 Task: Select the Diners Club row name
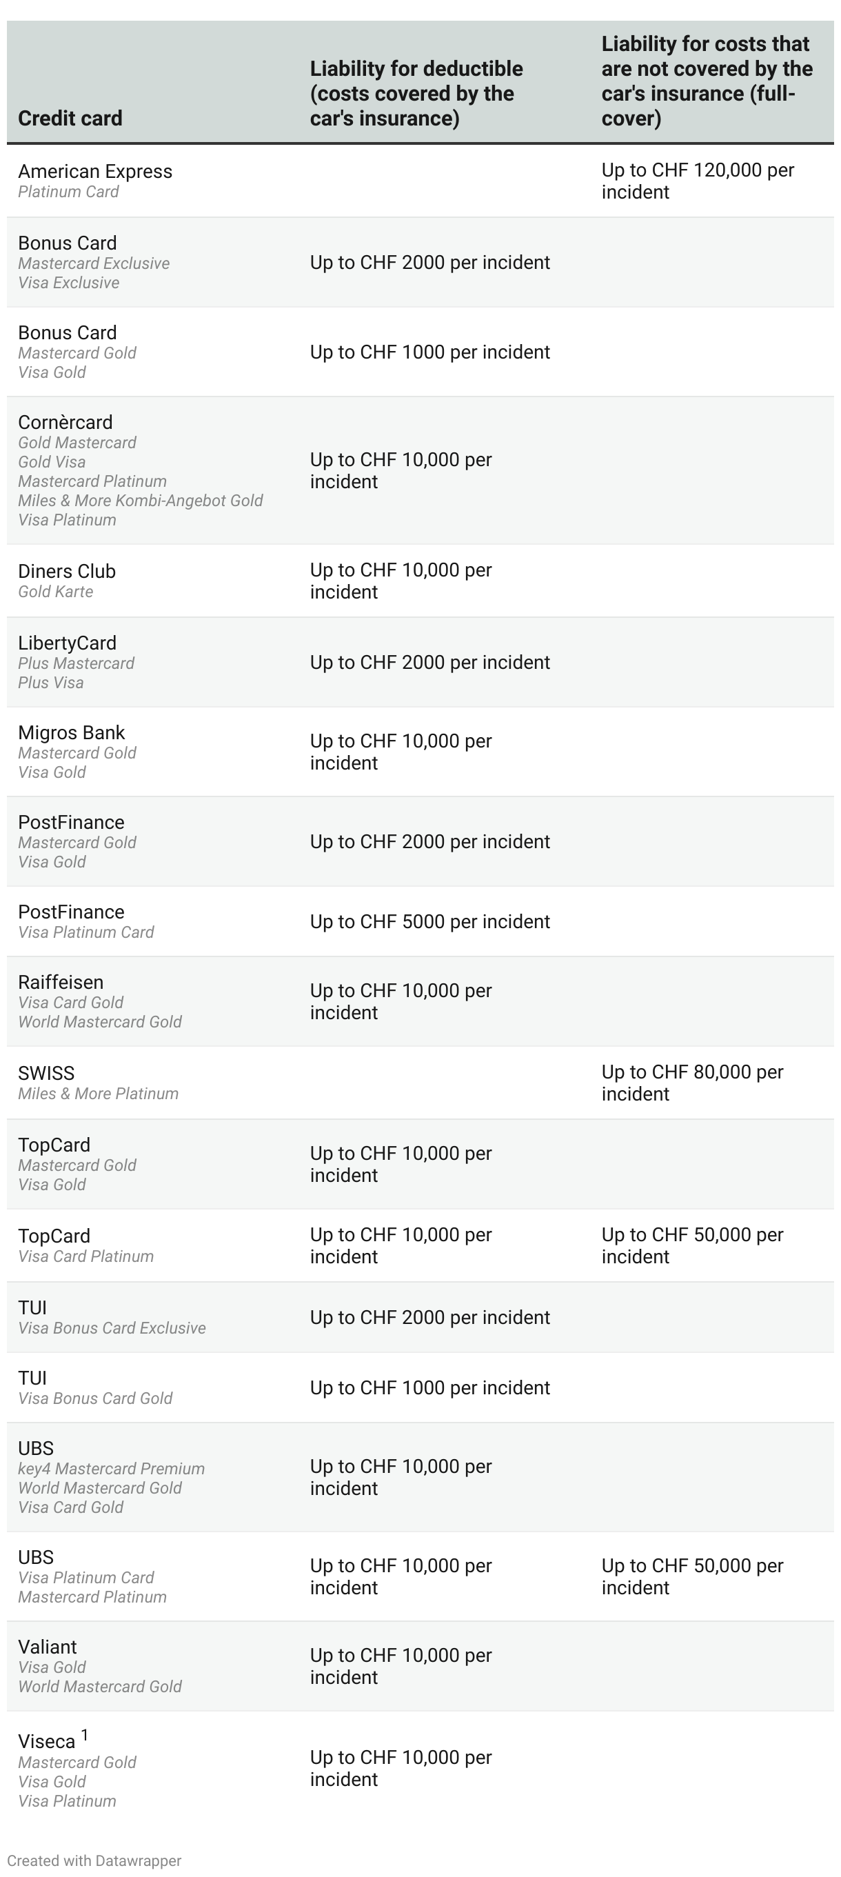(66, 571)
